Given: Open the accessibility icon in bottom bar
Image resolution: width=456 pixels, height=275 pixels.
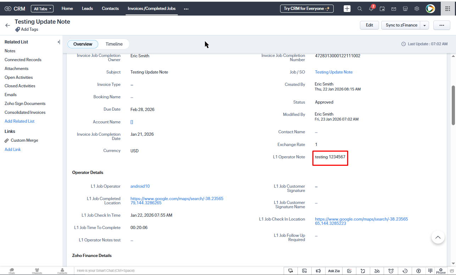Looking at the screenshot, I should pos(418,271).
